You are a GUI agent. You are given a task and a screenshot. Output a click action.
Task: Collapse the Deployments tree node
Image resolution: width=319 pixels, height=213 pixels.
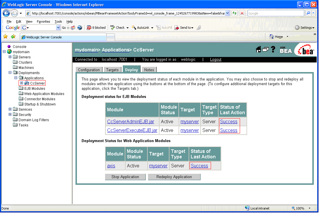[10, 73]
